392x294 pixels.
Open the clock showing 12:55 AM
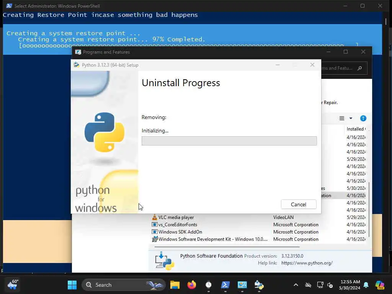pyautogui.click(x=350, y=285)
